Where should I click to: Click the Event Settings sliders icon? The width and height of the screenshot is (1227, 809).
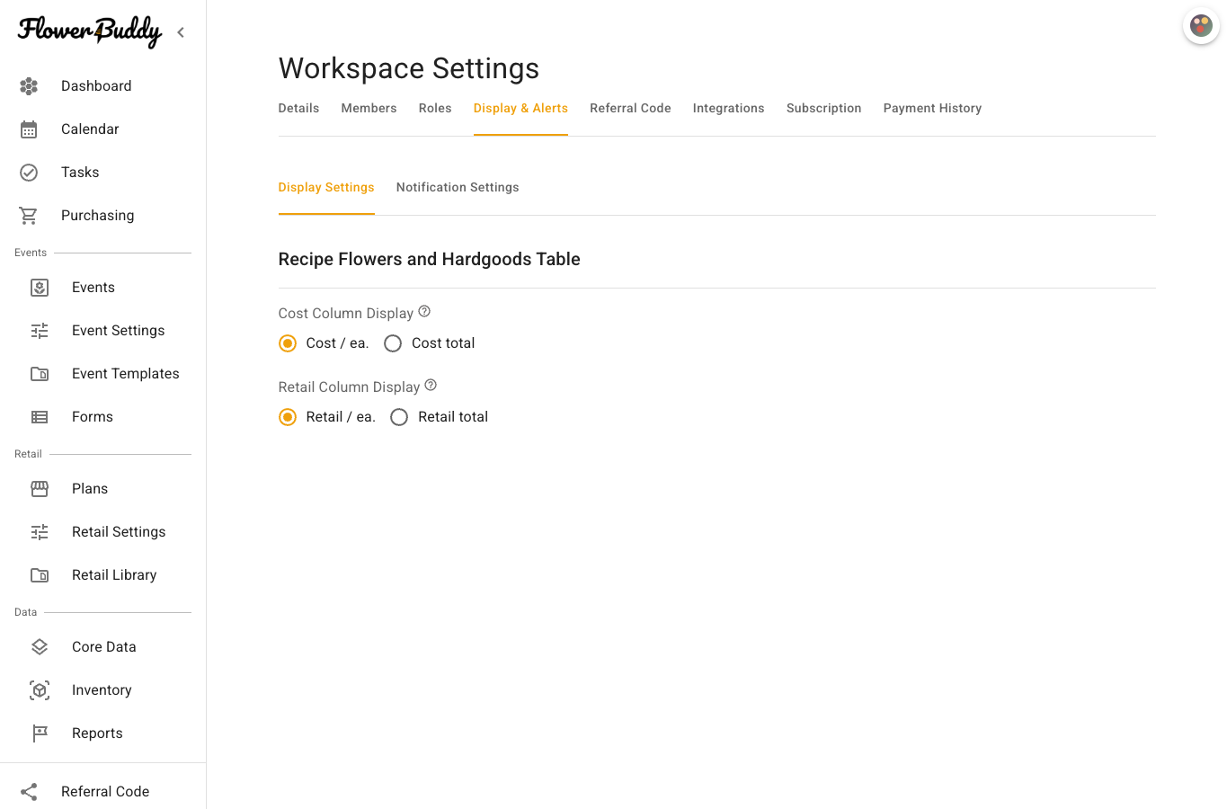click(x=40, y=331)
